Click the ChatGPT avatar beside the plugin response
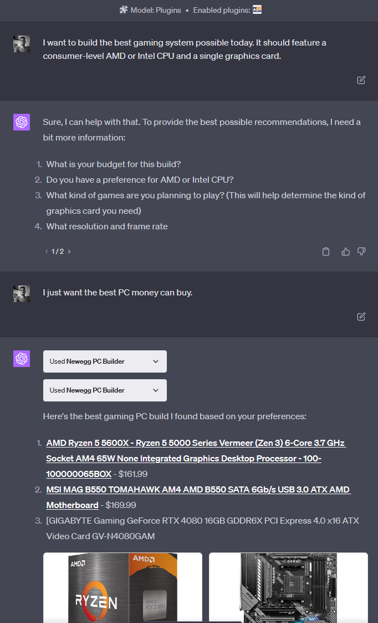This screenshot has width=378, height=623. [x=21, y=359]
